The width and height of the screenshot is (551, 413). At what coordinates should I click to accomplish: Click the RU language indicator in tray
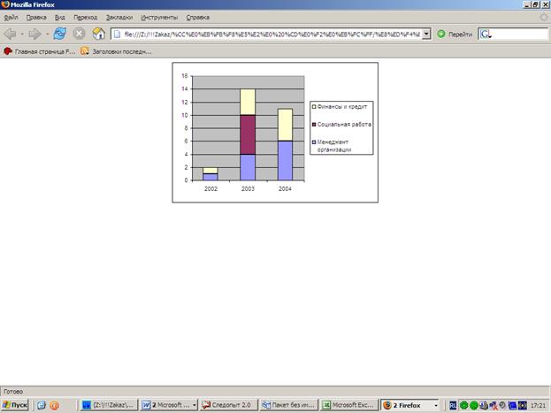(453, 405)
